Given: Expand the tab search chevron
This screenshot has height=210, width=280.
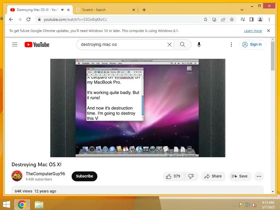Looking at the screenshot, I should [x=242, y=10].
